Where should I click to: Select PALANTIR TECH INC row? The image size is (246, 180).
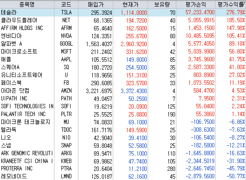click(x=23, y=114)
